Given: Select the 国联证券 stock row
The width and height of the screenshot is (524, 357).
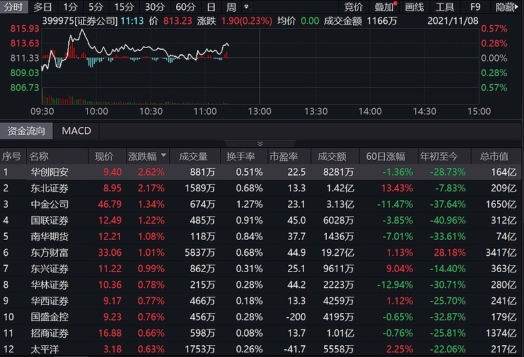Looking at the screenshot, I should click(x=261, y=220).
